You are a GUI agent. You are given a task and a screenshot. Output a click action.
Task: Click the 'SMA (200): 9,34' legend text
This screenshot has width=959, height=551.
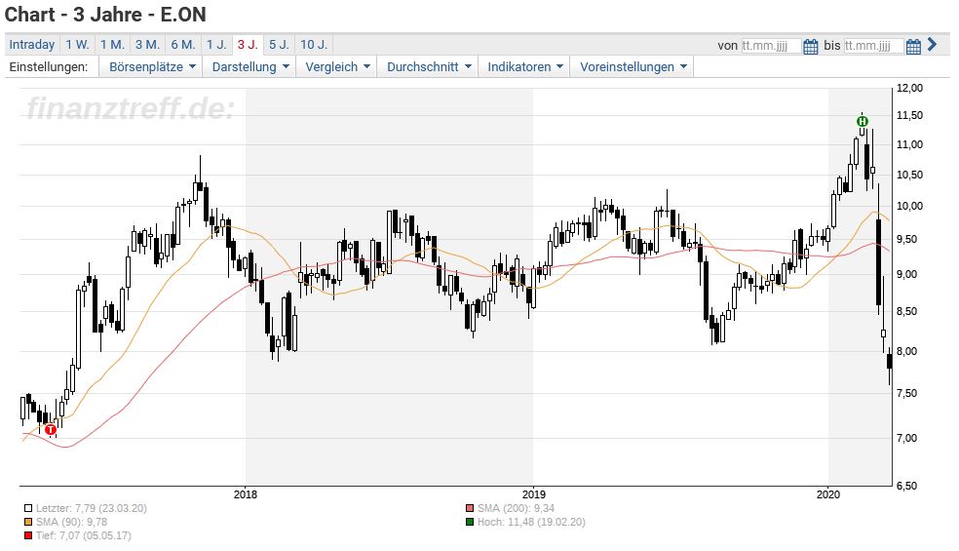516,508
